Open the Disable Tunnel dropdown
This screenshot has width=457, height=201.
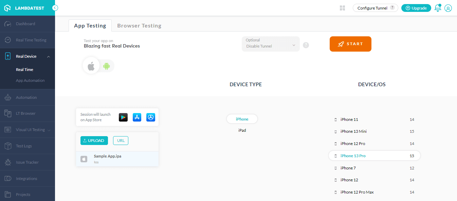click(x=271, y=44)
